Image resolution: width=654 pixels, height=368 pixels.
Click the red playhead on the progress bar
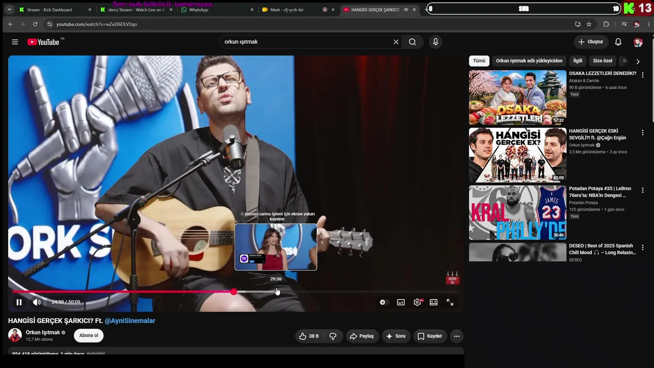coord(233,292)
